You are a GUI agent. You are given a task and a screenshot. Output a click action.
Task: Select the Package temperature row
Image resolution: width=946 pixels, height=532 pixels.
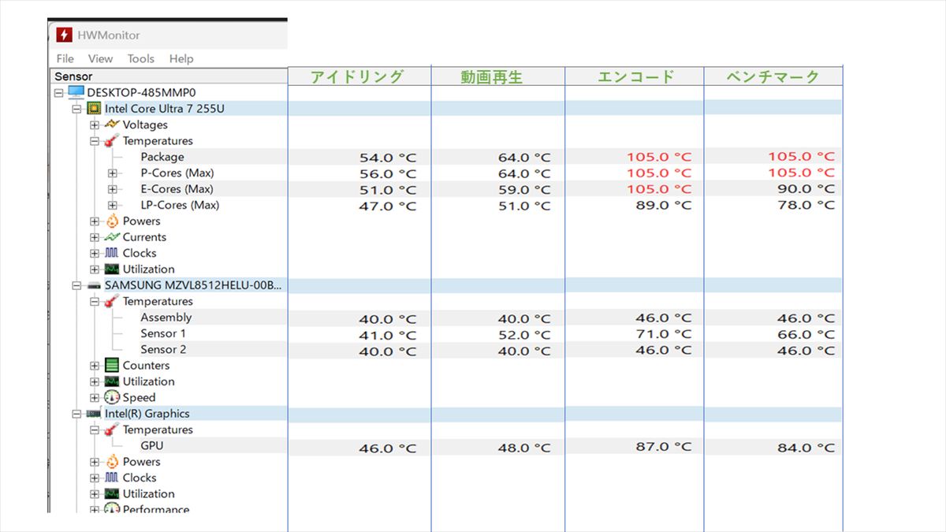tap(162, 157)
